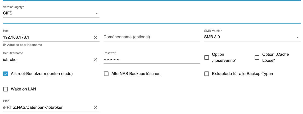This screenshot has width=303, height=114.
Task: Click the Verbindungstyp dropdown arrow
Action: [96, 13]
